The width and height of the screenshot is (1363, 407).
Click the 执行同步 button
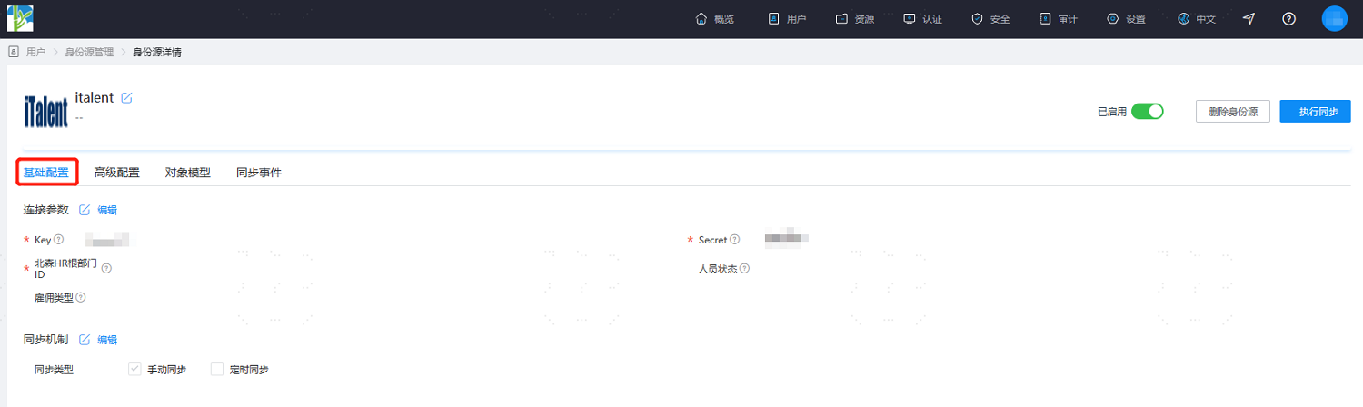click(1315, 112)
